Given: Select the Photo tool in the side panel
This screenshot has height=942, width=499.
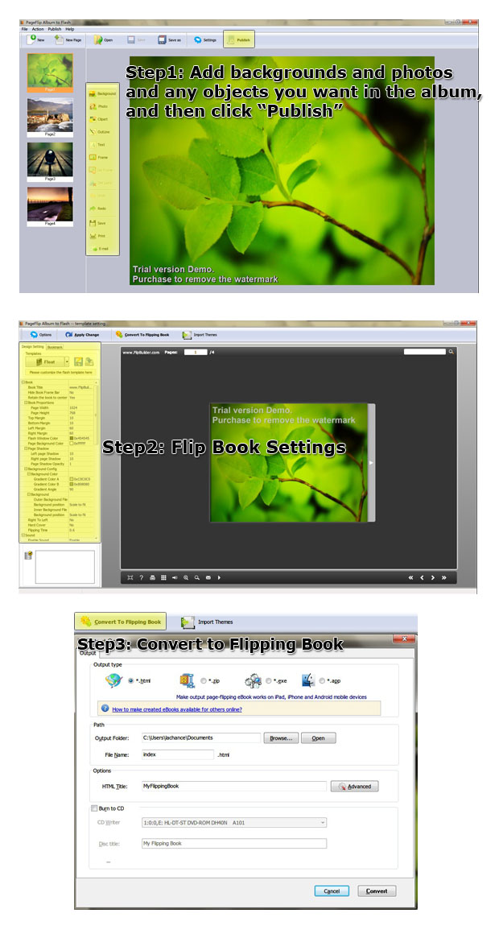Looking at the screenshot, I should pyautogui.click(x=99, y=105).
